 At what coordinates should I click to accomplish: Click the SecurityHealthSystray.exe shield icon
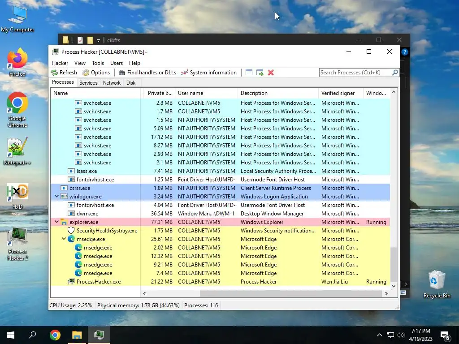(x=71, y=230)
